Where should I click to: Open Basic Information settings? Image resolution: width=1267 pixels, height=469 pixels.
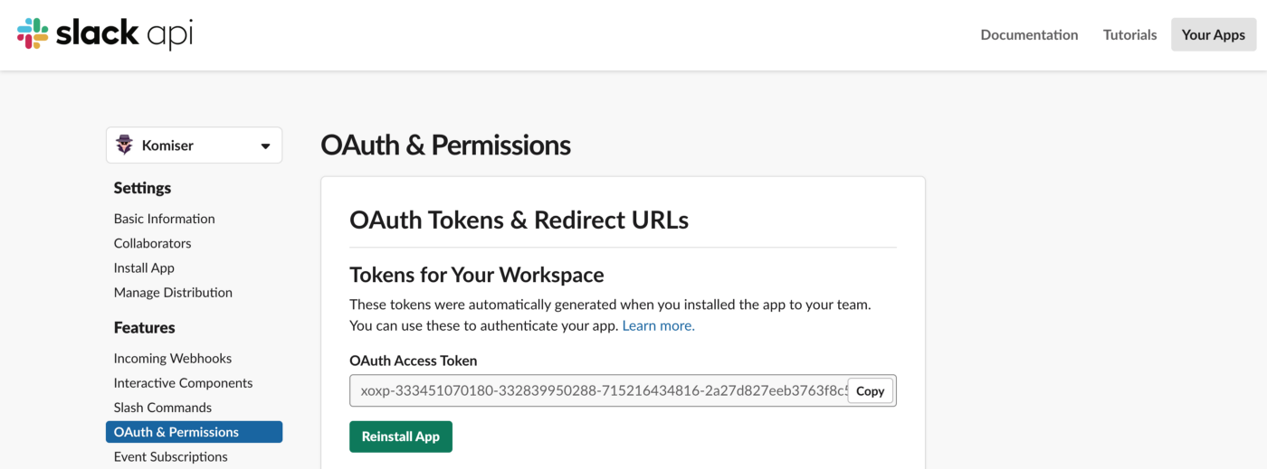click(165, 219)
